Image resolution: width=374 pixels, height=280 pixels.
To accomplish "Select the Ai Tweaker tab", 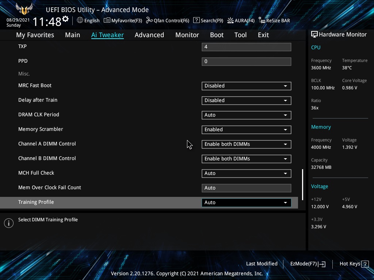I will pos(107,35).
